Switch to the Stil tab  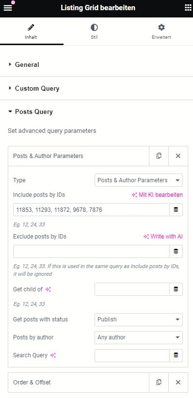click(94, 32)
